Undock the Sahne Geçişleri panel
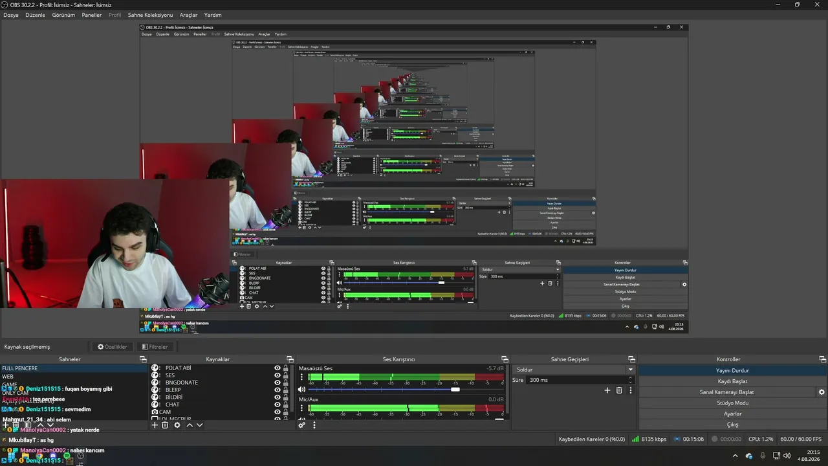This screenshot has height=466, width=828. (632, 359)
